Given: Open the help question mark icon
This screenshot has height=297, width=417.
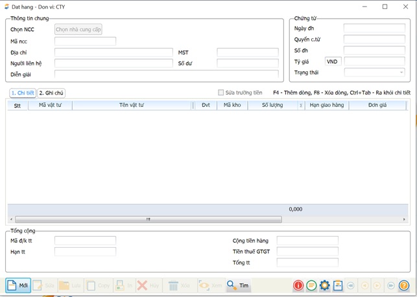Looking at the screenshot, I should point(403,285).
